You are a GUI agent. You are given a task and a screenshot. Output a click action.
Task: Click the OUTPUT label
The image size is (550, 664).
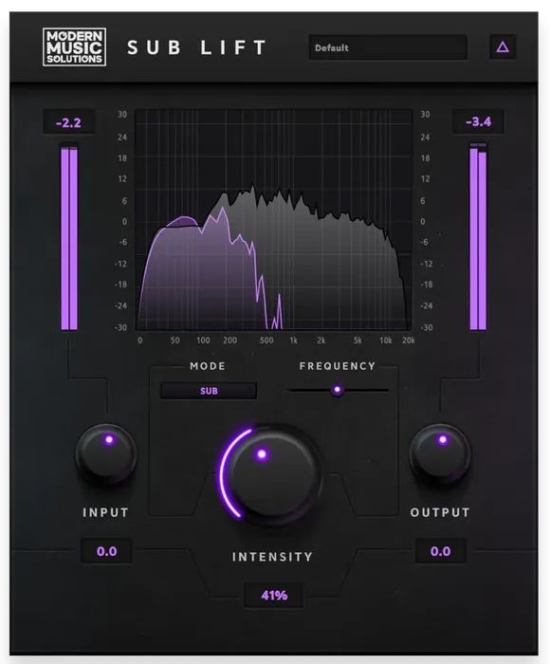pos(440,512)
